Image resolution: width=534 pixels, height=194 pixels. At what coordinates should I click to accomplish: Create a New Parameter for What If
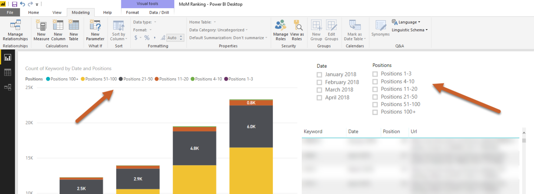[95, 30]
